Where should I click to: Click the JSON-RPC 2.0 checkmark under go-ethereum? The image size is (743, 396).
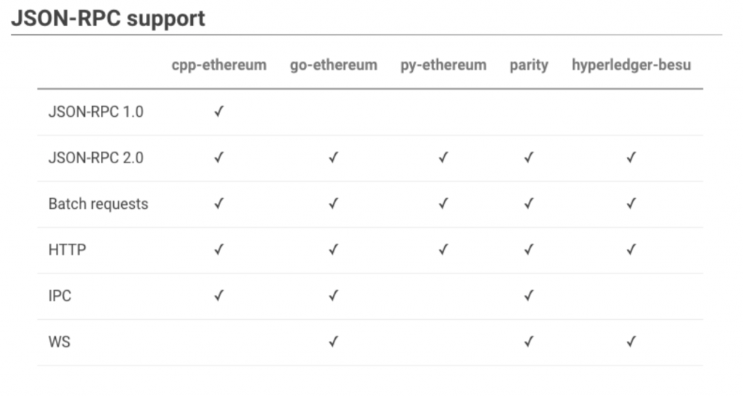(x=334, y=157)
